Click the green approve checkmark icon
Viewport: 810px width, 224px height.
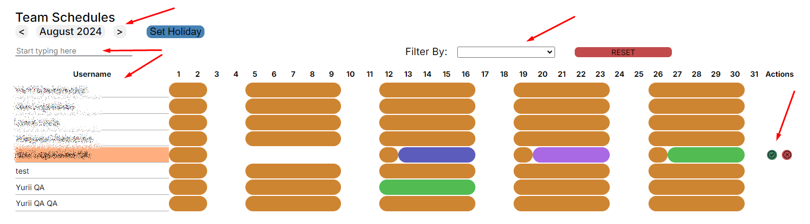pos(772,155)
